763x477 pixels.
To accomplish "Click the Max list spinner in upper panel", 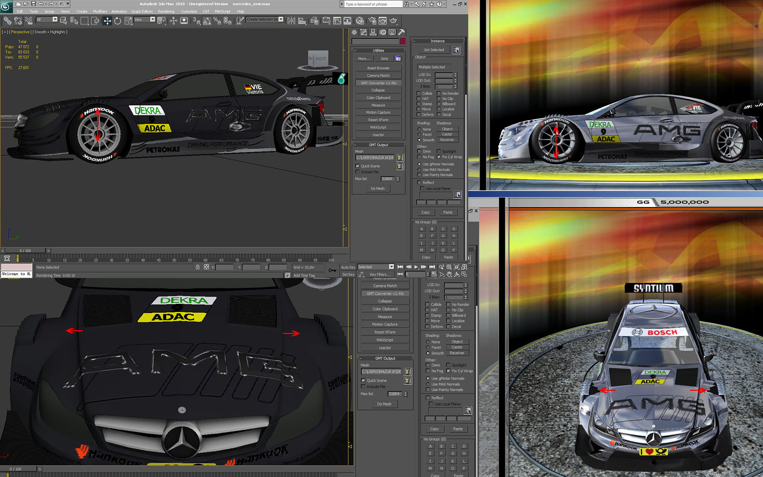I will coord(398,179).
